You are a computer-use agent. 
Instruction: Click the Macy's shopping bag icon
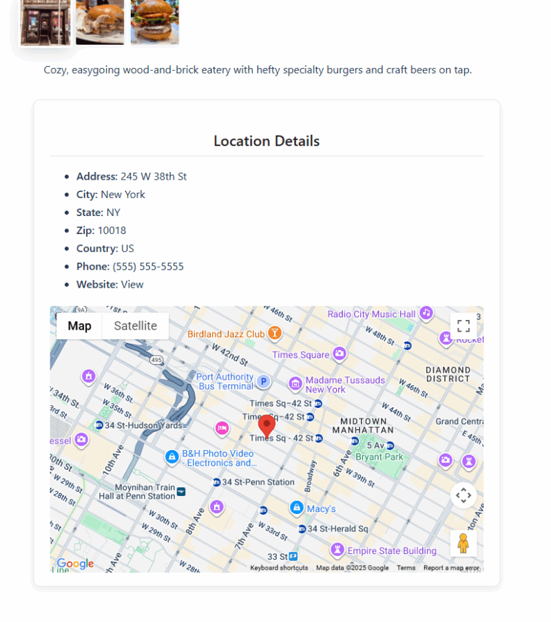tap(296, 508)
